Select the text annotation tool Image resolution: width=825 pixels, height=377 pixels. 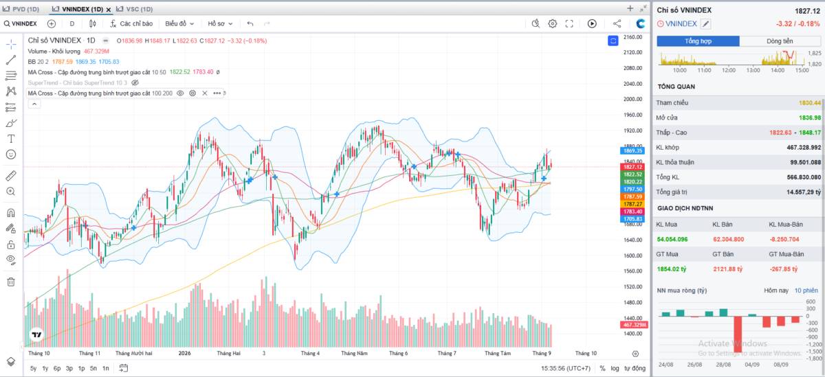tap(11, 139)
